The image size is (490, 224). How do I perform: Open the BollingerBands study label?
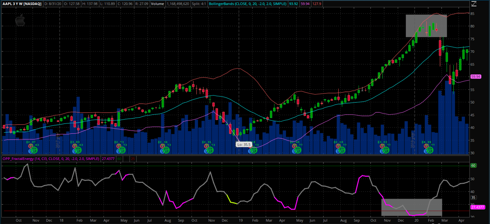tap(248, 4)
